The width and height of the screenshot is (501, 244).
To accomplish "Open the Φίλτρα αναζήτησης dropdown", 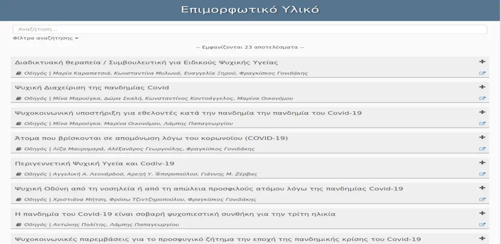I will click(46, 38).
